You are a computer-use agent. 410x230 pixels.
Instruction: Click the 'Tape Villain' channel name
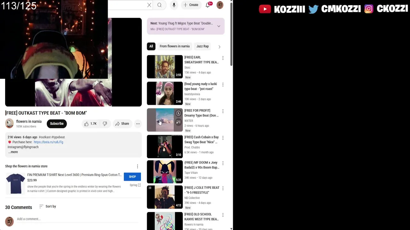click(191, 173)
